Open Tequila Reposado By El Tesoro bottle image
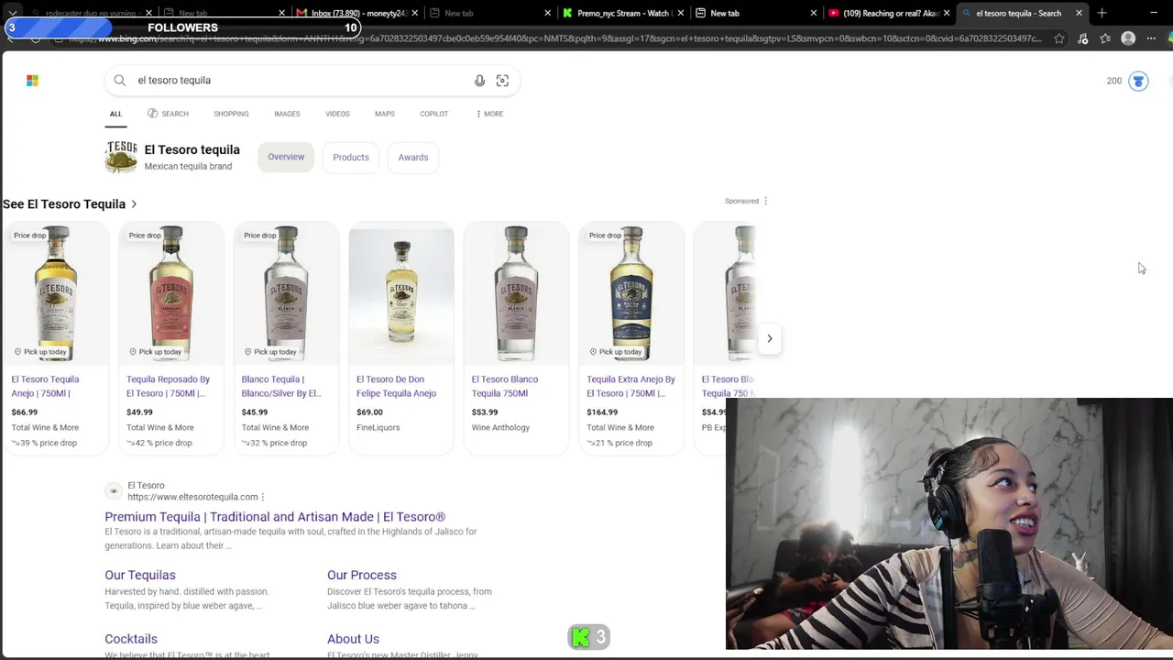 171,293
